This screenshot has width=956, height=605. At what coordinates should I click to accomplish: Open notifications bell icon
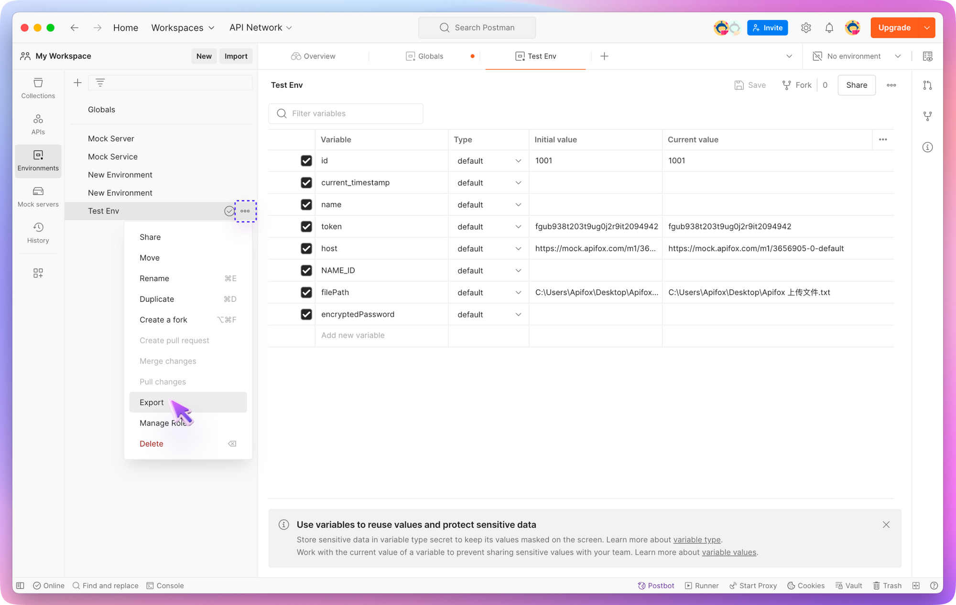pyautogui.click(x=829, y=28)
